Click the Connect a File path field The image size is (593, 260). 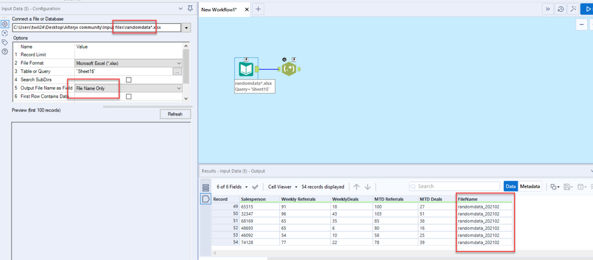[96, 28]
